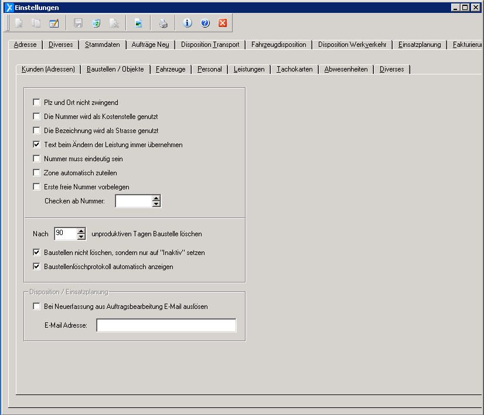Select the Tachokarten sub-tab
This screenshot has height=415, width=484.
click(x=294, y=69)
